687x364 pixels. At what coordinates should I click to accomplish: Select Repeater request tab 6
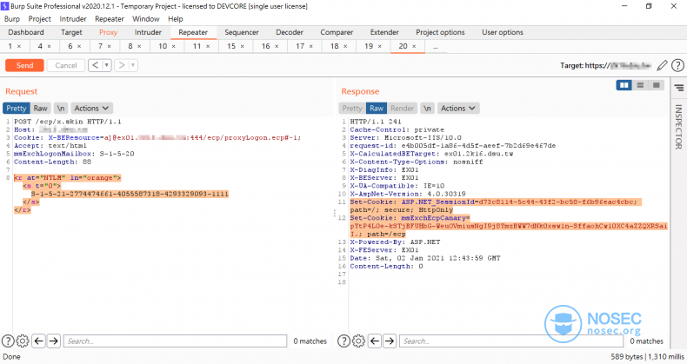coord(70,46)
